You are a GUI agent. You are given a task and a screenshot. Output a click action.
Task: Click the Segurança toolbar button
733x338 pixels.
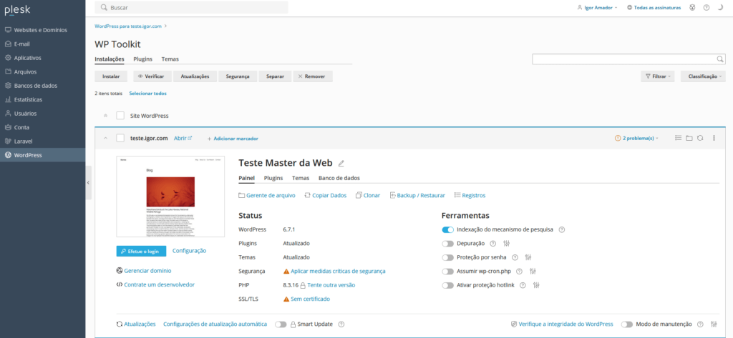pos(238,76)
